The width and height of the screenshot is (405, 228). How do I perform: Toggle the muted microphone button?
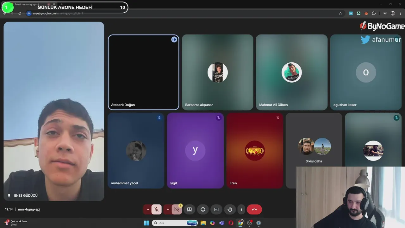(x=156, y=209)
